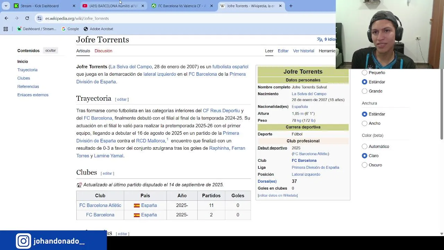Viewport: 444px width, 250px height.
Task: Click Spain flag in FC Barcelona Atlètic row
Action: (x=137, y=206)
